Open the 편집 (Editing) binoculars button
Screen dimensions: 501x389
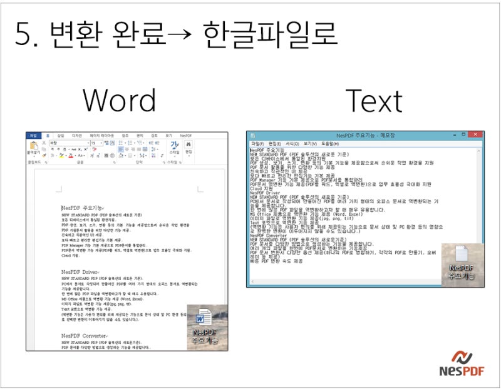point(189,148)
